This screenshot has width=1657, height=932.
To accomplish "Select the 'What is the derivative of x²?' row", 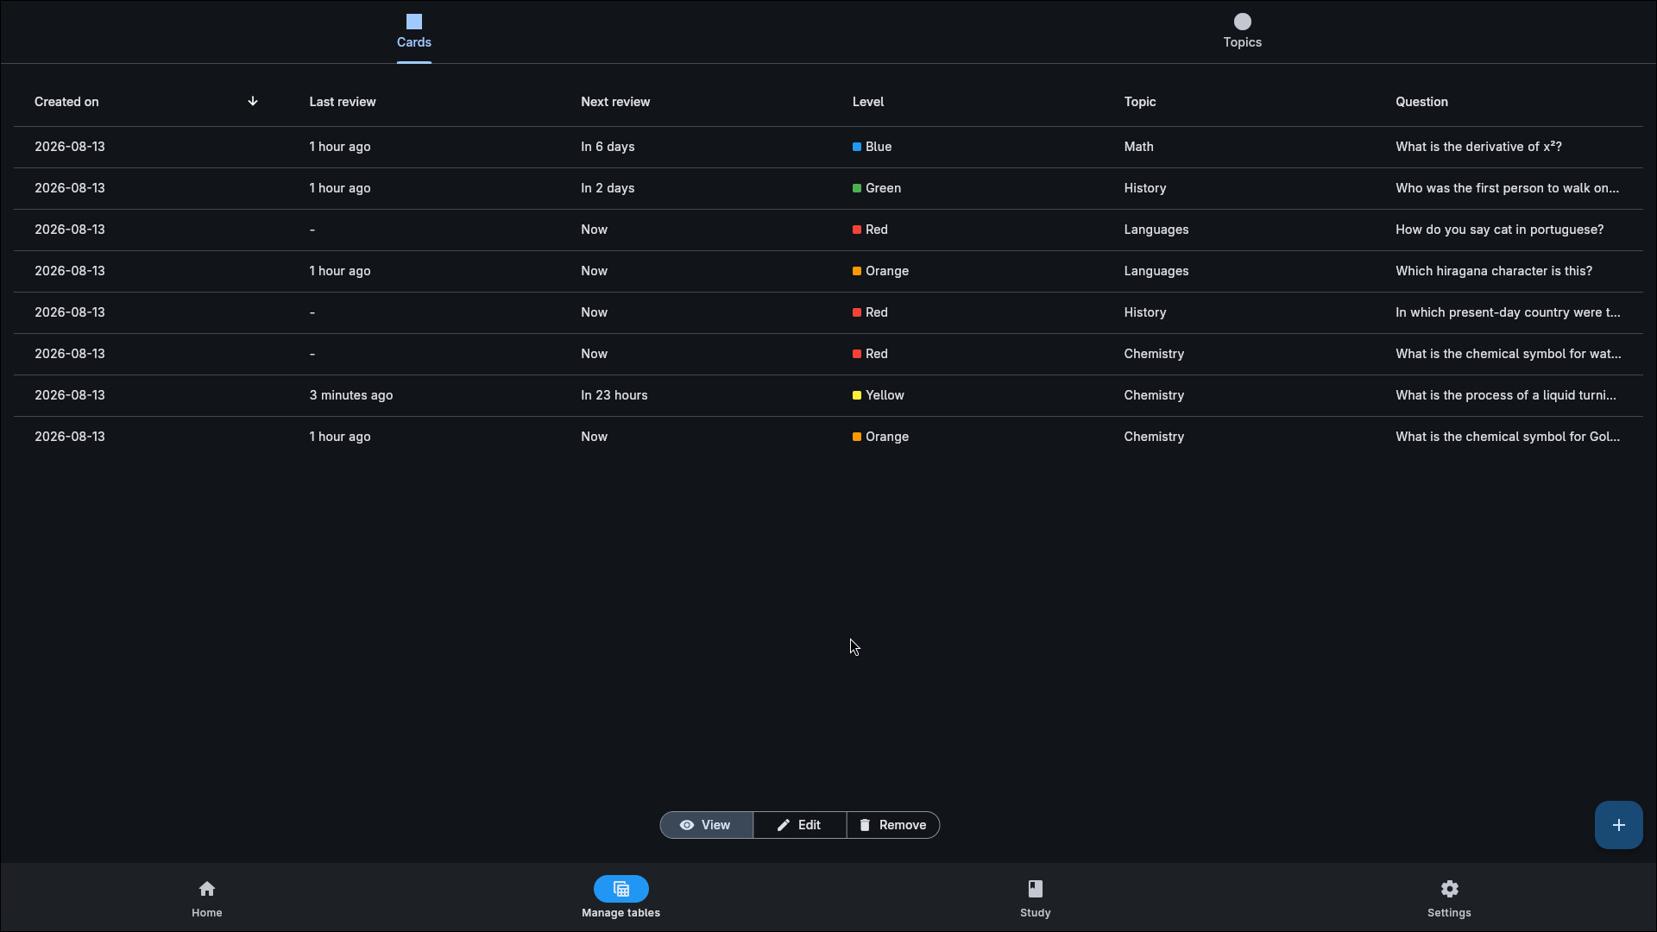I will (828, 147).
